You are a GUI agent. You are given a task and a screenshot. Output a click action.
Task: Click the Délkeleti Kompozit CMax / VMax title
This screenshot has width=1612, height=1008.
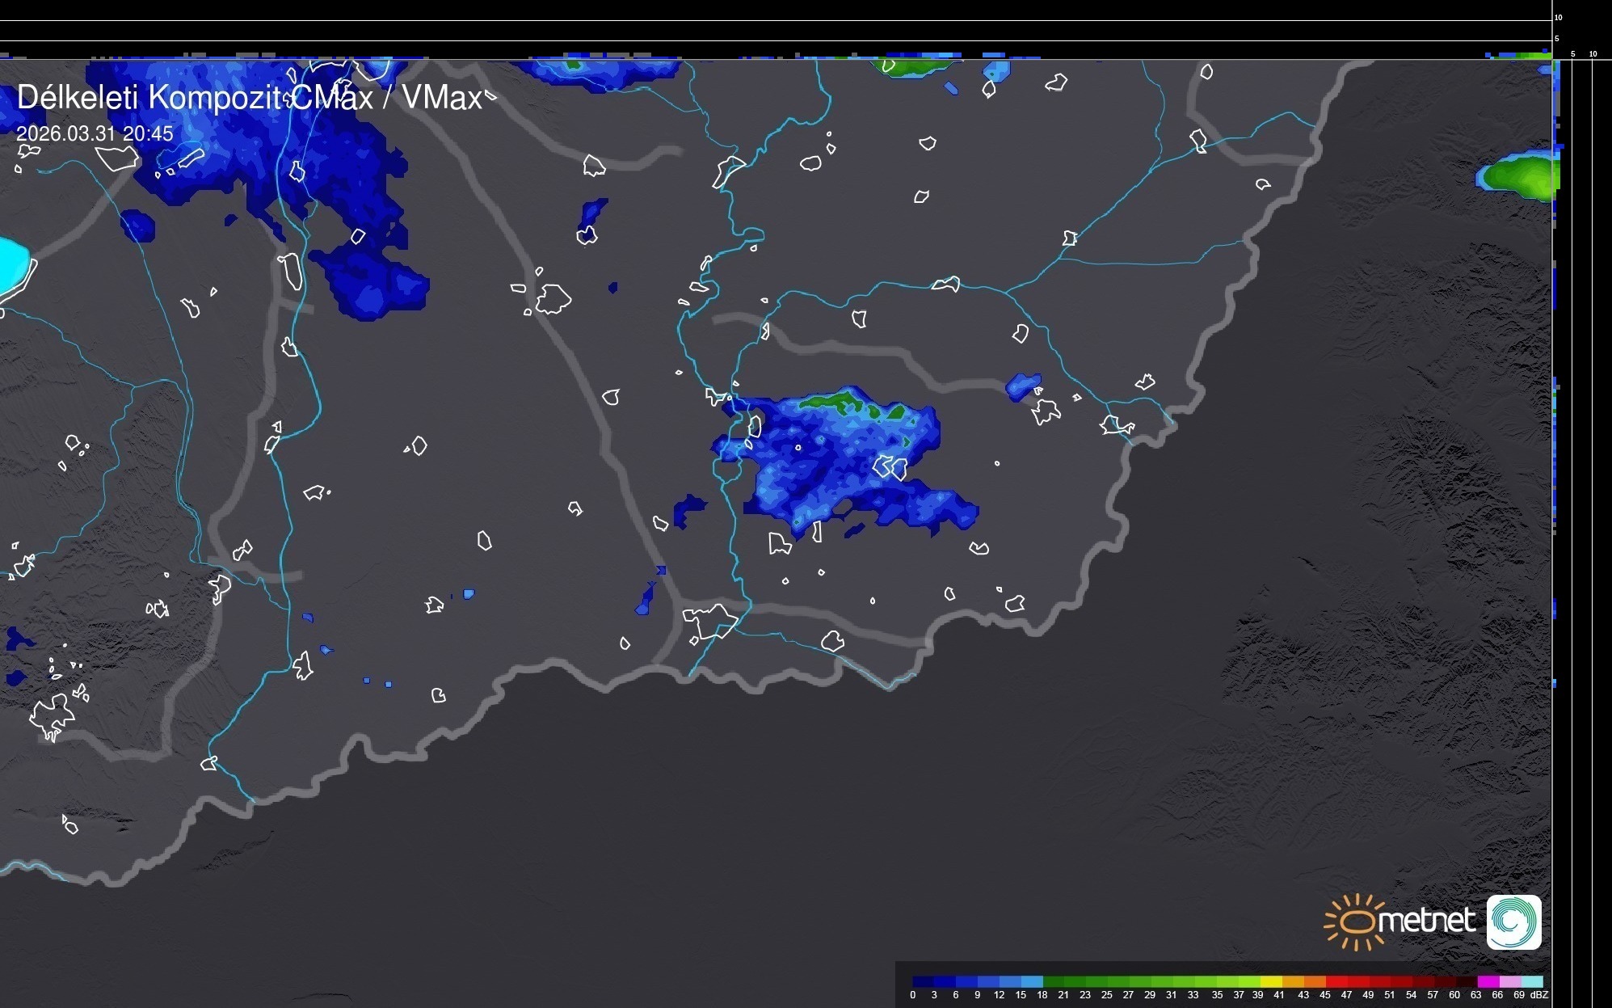point(249,98)
